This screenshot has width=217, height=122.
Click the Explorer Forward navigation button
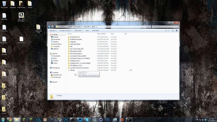click(x=53, y=26)
